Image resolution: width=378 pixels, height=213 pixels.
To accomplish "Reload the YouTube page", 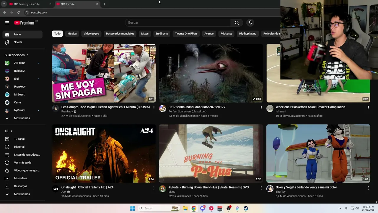I will (19, 12).
